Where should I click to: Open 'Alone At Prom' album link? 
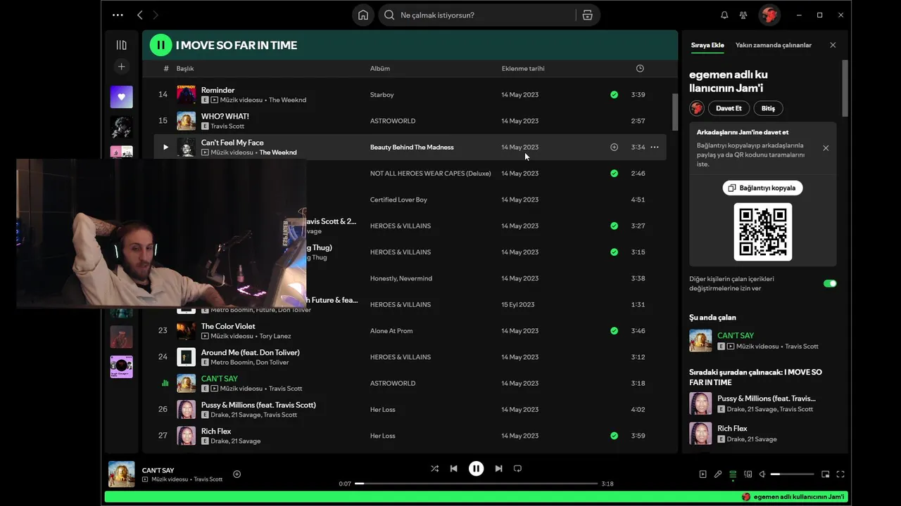(x=391, y=331)
